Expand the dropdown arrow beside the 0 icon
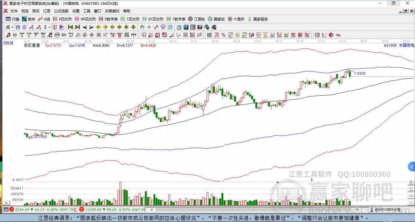This screenshot has height=222, width=415. [49, 27]
